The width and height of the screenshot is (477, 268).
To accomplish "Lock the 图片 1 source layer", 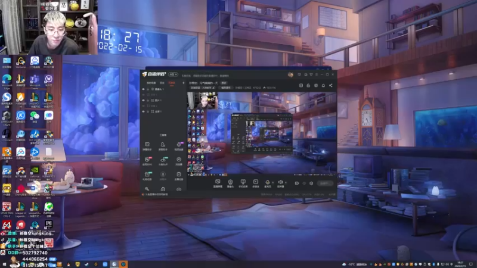I will click(148, 100).
